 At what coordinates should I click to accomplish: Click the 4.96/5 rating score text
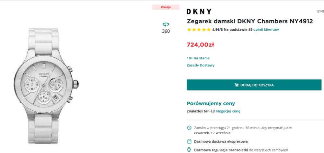(217, 30)
